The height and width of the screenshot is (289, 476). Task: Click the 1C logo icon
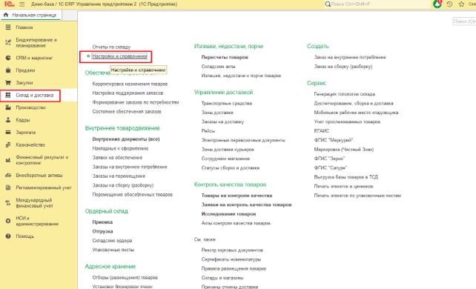click(10, 4)
